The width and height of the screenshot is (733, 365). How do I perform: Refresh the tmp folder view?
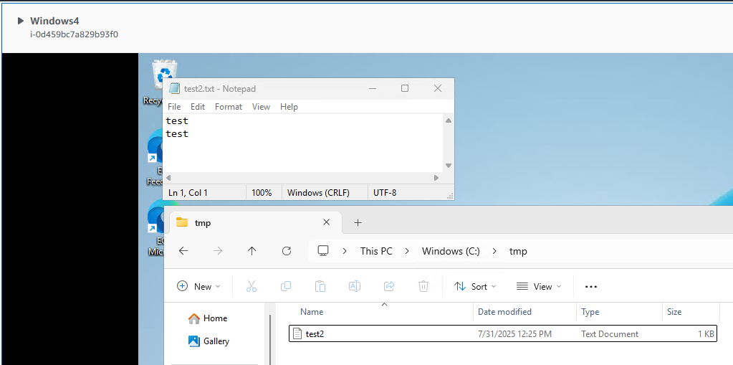tap(287, 251)
